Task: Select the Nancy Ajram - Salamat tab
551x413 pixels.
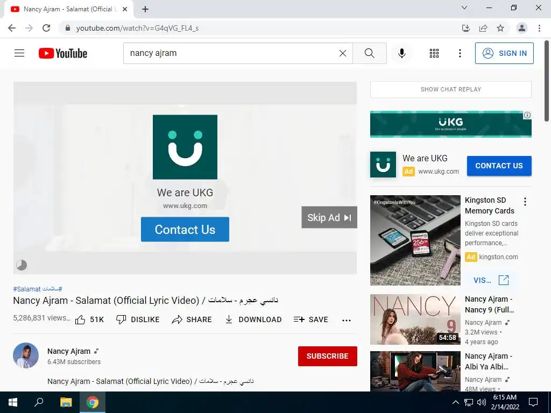Action: point(68,9)
